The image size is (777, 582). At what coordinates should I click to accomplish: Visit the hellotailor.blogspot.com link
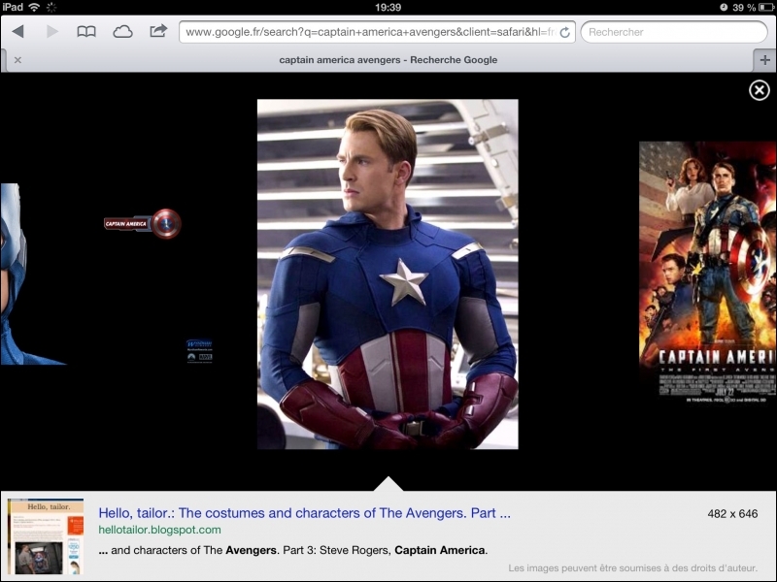pyautogui.click(x=159, y=530)
